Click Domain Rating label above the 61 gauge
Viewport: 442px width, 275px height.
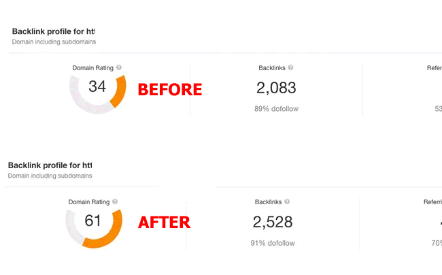tap(89, 202)
